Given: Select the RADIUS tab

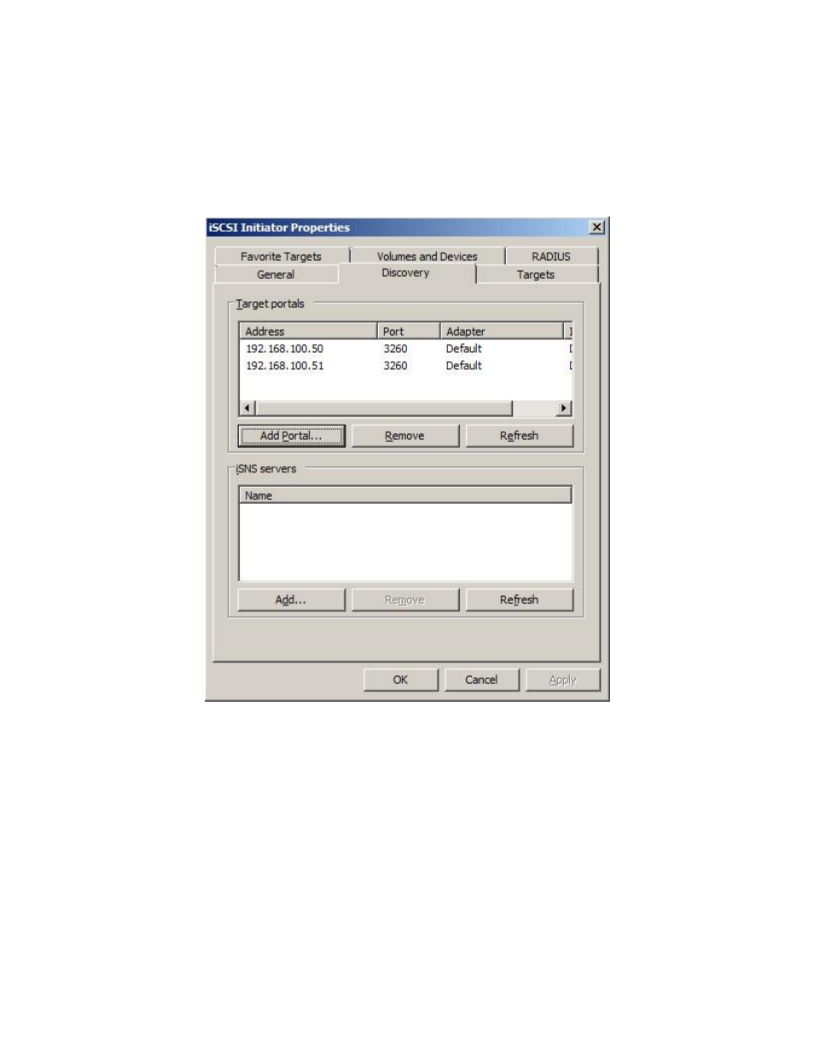Looking at the screenshot, I should pos(550,256).
